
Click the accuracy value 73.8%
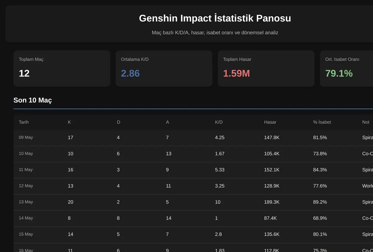pos(320,153)
